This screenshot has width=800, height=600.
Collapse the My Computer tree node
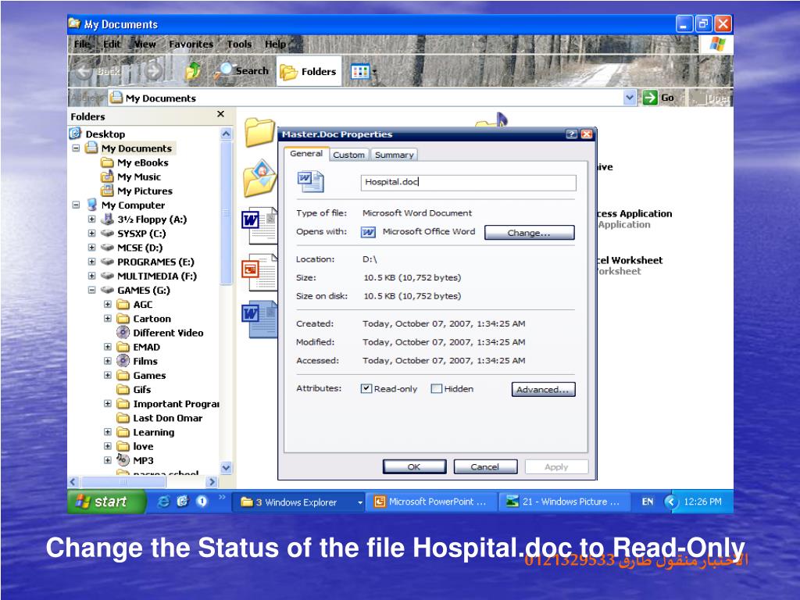point(76,205)
